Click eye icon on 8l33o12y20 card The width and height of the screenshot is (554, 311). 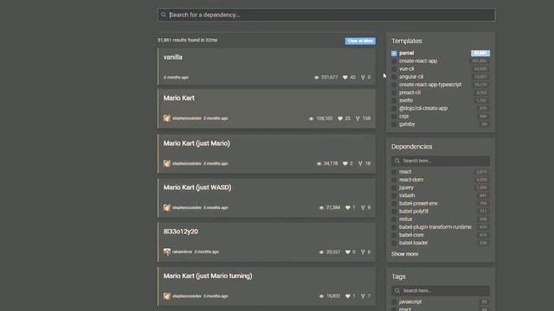pos(321,252)
